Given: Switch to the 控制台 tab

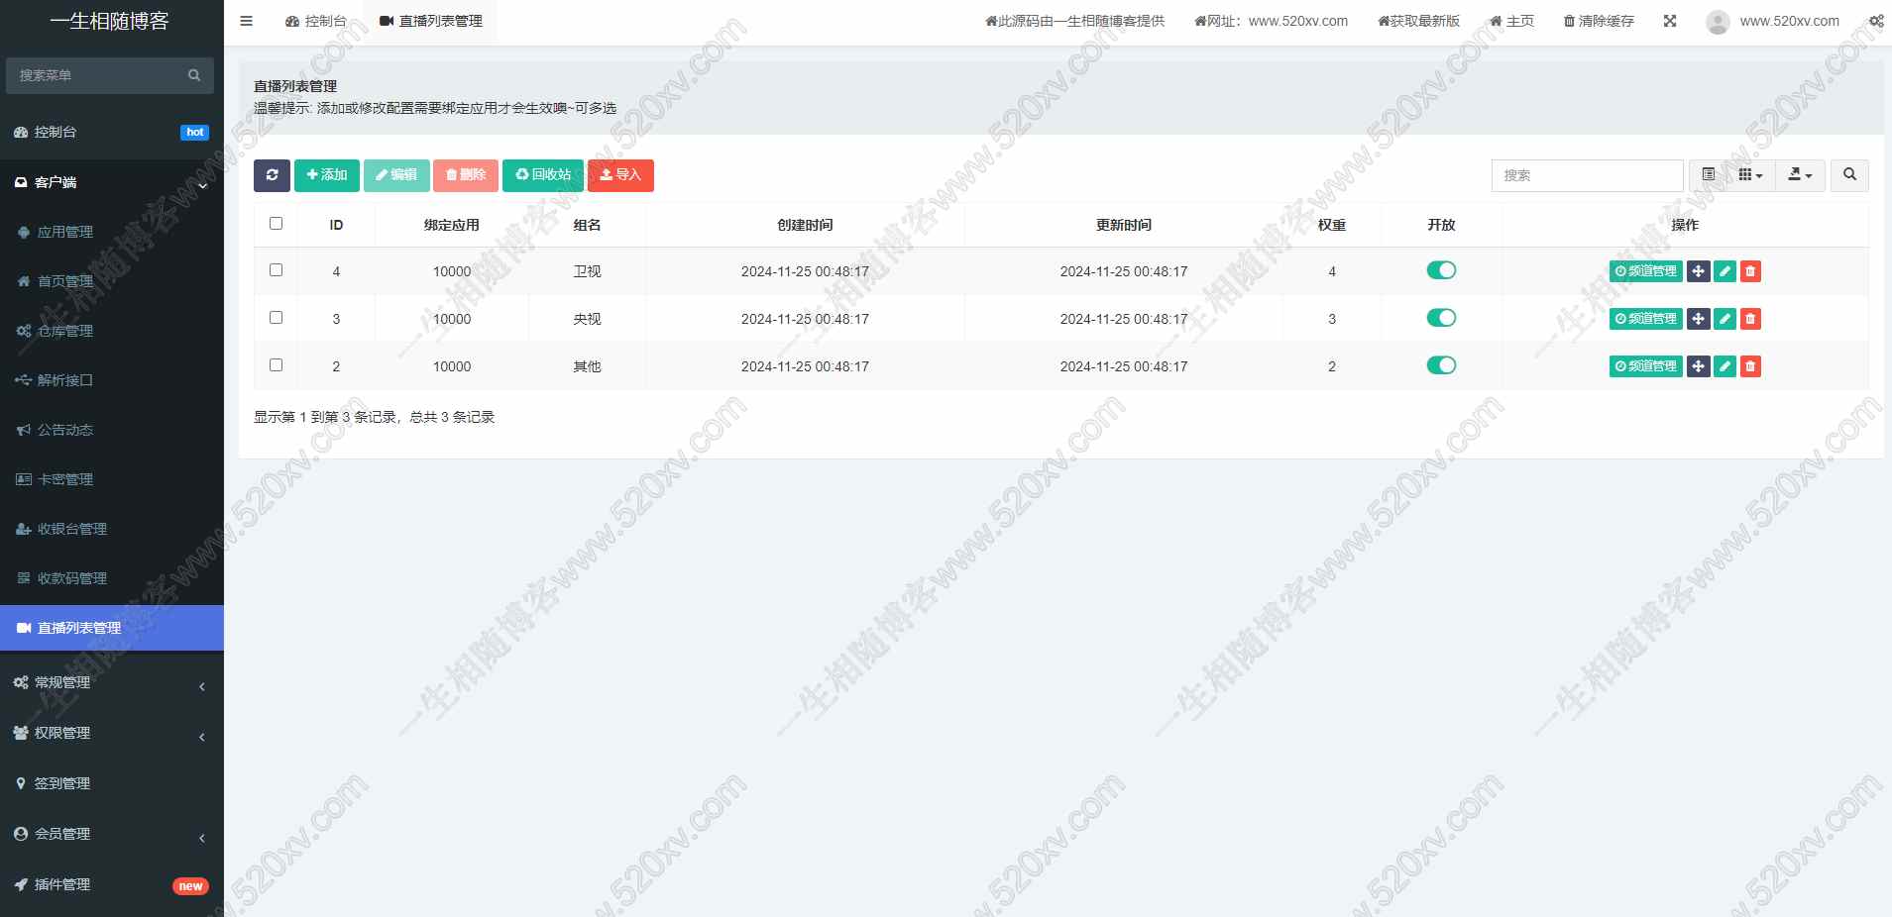Looking at the screenshot, I should 316,21.
